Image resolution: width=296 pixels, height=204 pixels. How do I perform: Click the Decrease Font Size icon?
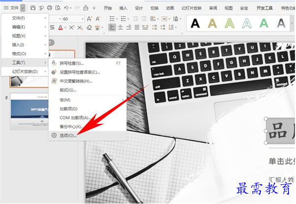98,19
